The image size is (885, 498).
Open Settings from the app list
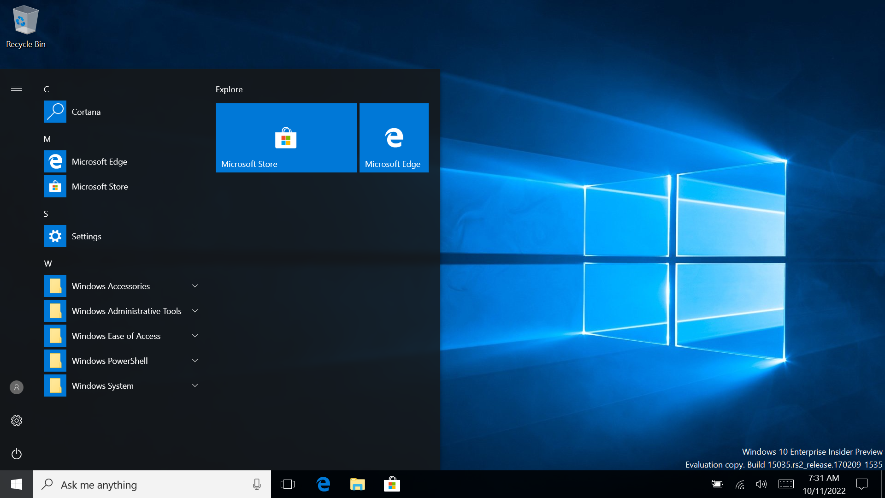[x=86, y=237]
